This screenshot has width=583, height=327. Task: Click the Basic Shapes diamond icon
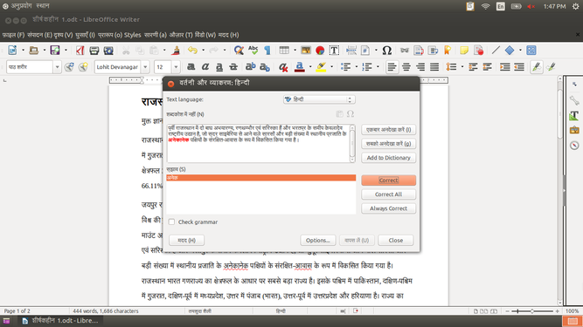tap(510, 50)
